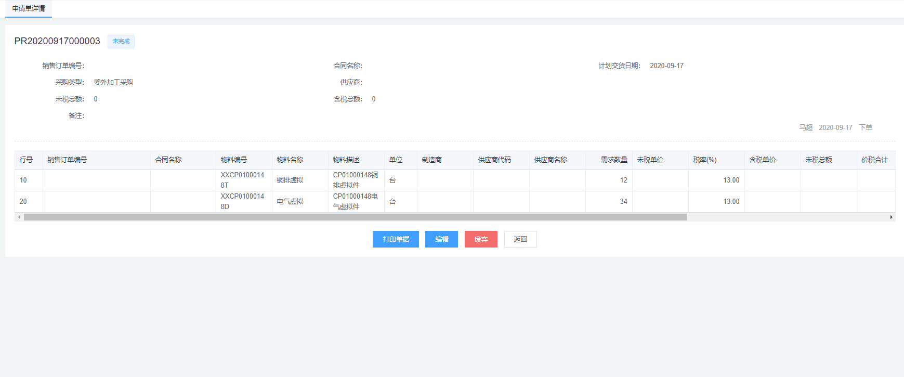Screen dimensions: 904x377
Task: Click the scrollbar left arrow
Action: (19, 217)
